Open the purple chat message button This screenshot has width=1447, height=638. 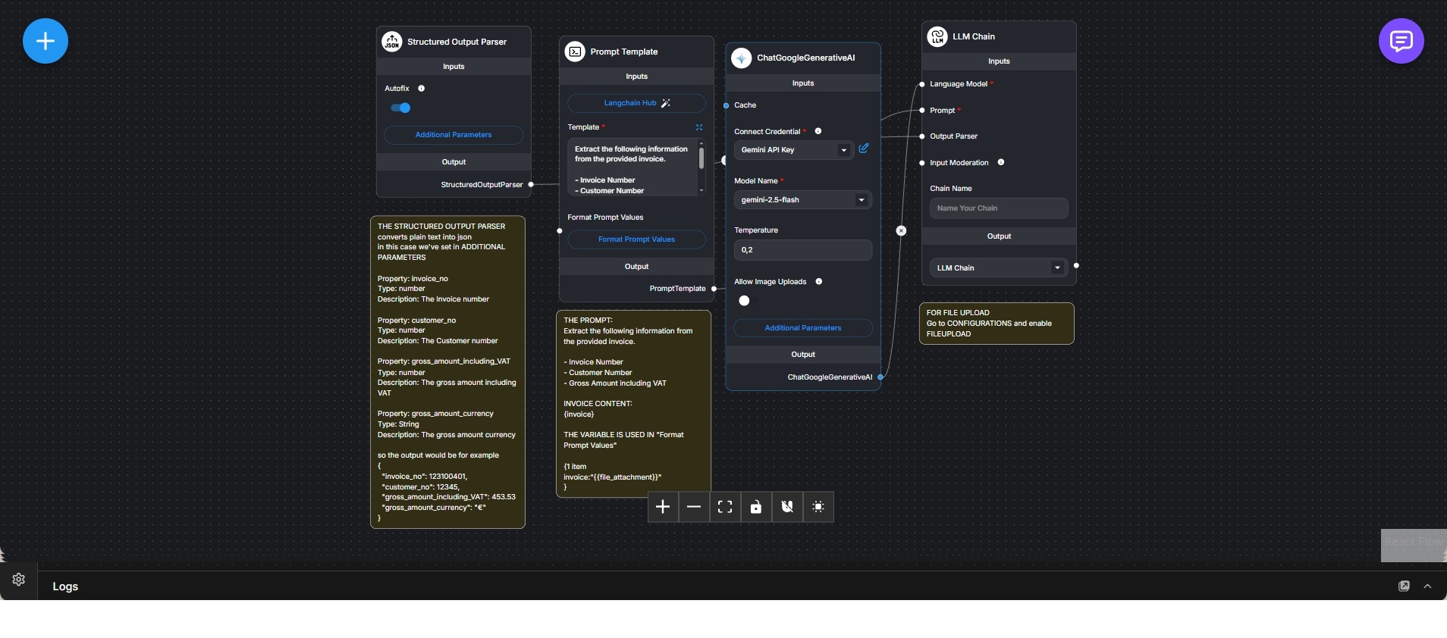(x=1401, y=41)
